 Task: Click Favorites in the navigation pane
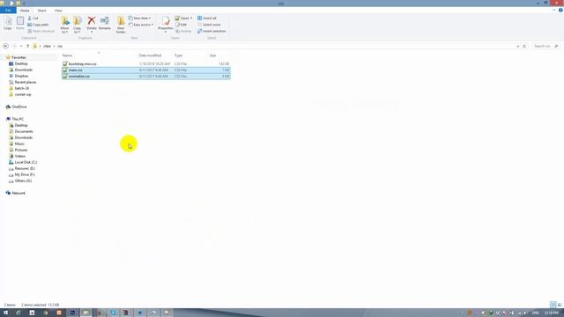pos(19,57)
